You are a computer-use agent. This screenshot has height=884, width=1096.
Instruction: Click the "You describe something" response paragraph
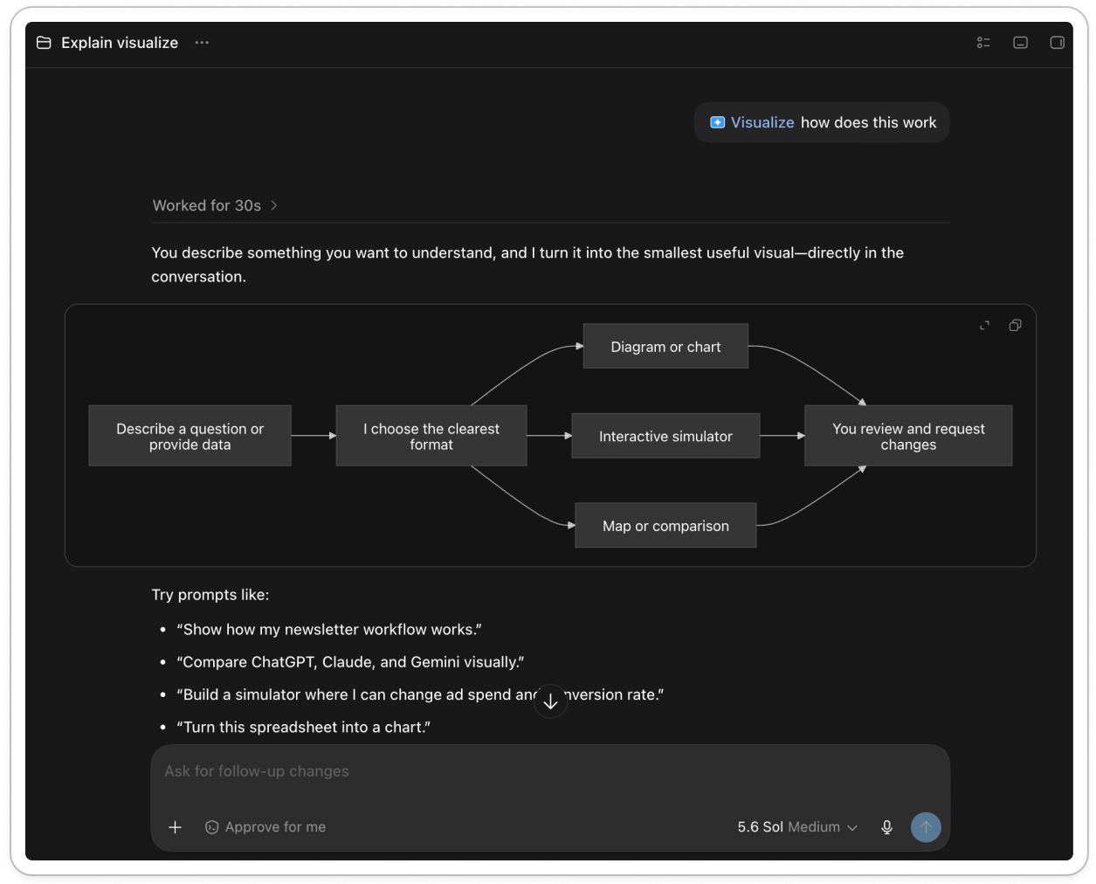(x=527, y=265)
